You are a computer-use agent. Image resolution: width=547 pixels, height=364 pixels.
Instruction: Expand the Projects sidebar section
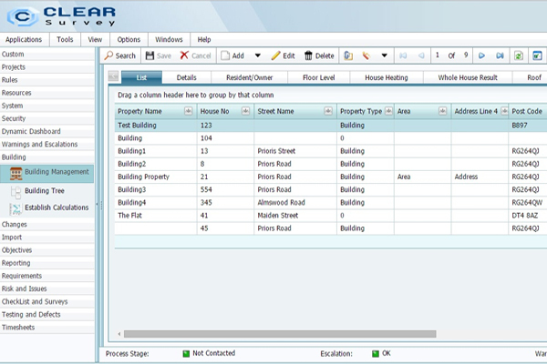(x=47, y=66)
